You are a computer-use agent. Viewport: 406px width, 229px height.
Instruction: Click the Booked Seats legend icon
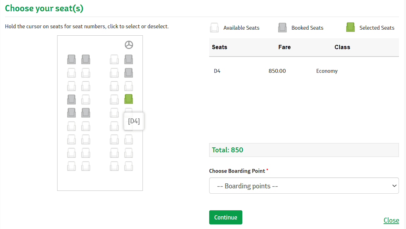point(282,28)
